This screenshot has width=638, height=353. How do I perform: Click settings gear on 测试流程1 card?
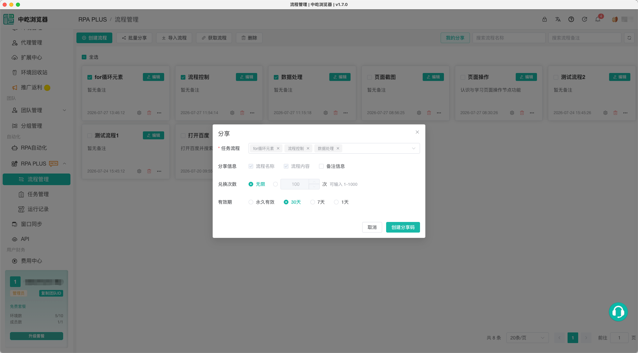[x=139, y=171]
